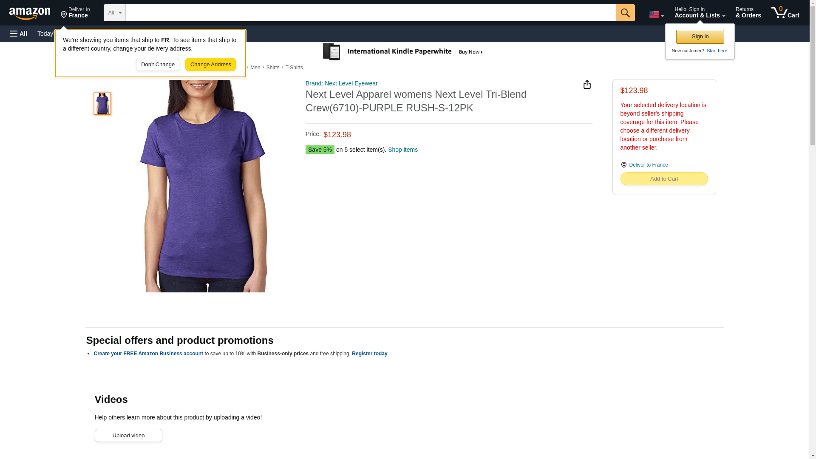This screenshot has height=459, width=816.
Task: Click in the search text field
Action: 370,13
